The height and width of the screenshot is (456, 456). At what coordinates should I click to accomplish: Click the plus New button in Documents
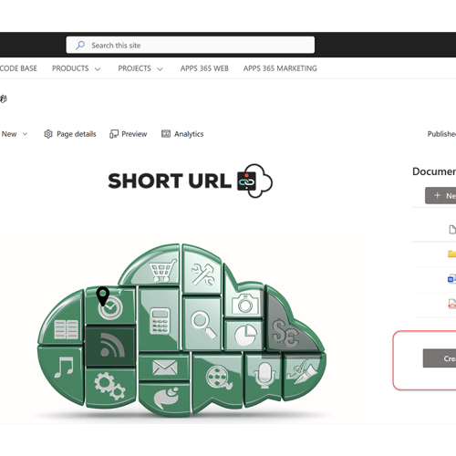440,195
